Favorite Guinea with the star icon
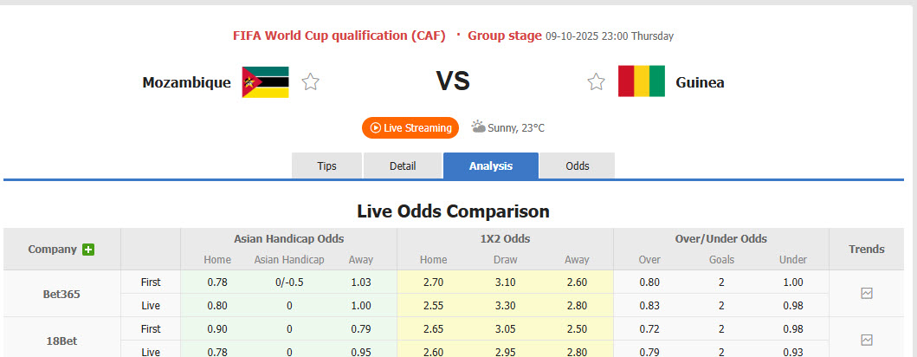 596,82
